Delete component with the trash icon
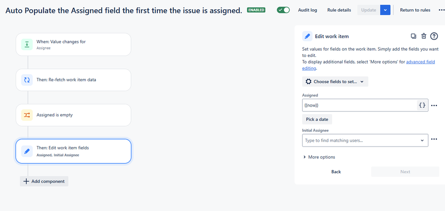The image size is (445, 211). pyautogui.click(x=424, y=36)
